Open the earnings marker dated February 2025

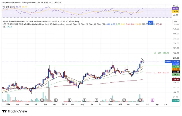pos(70,100)
